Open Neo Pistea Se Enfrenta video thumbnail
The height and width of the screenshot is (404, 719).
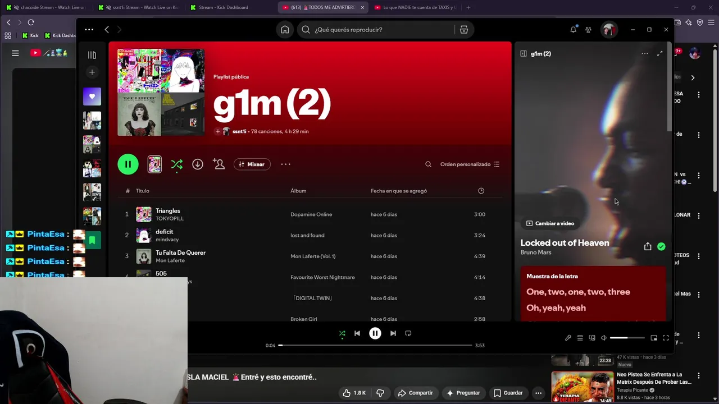click(x=582, y=387)
